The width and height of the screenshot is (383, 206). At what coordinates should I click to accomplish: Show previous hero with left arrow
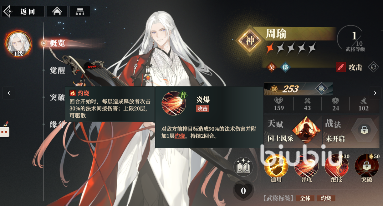pos(9,93)
